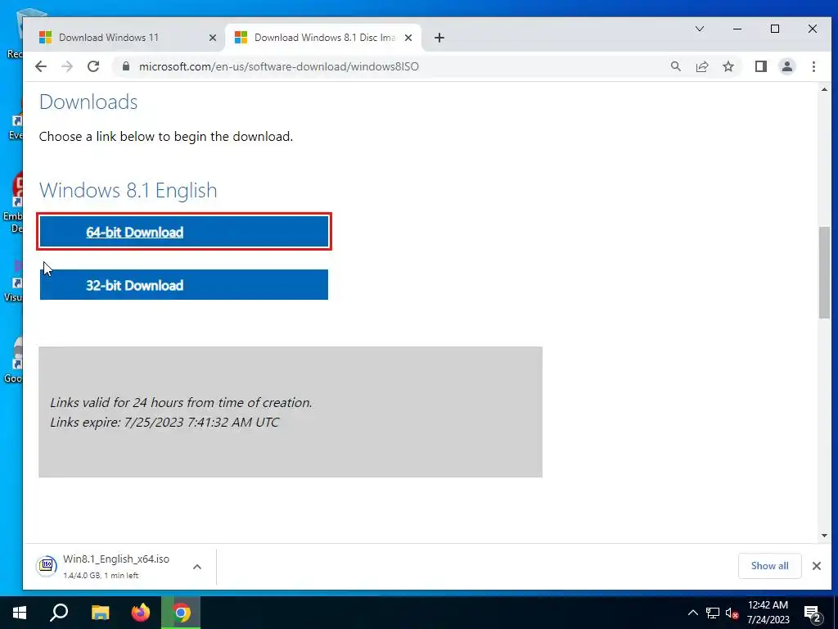838x629 pixels.
Task: View site information via lock icon
Action: point(126,66)
